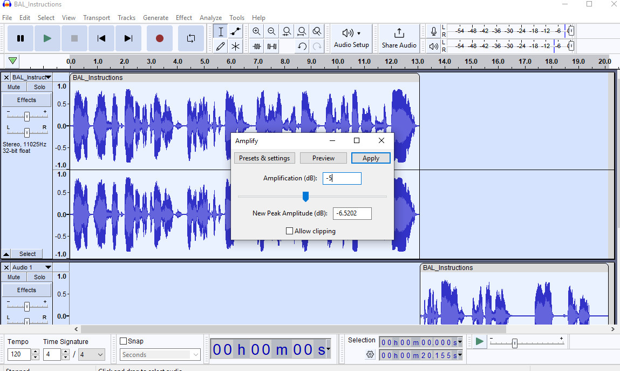Turn on Snap

[x=123, y=340]
